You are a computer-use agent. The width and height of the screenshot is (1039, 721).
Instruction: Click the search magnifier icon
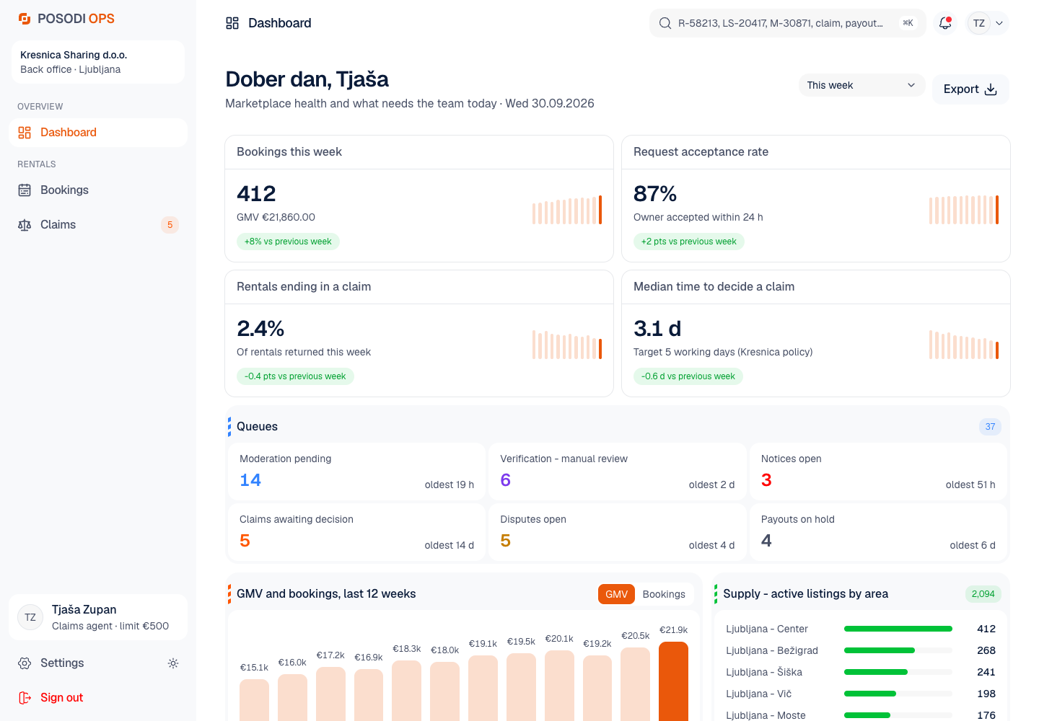click(665, 23)
